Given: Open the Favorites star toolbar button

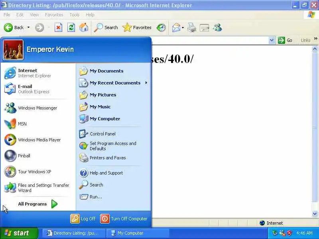Looking at the screenshot, I should (x=137, y=27).
